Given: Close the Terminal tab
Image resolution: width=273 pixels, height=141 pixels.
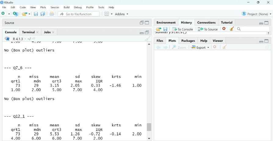Looking at the screenshot, I should 38,32.
